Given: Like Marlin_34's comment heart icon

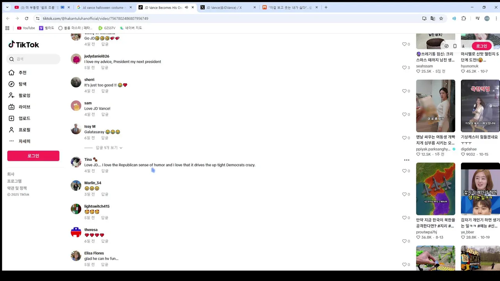Looking at the screenshot, I should [x=404, y=194].
